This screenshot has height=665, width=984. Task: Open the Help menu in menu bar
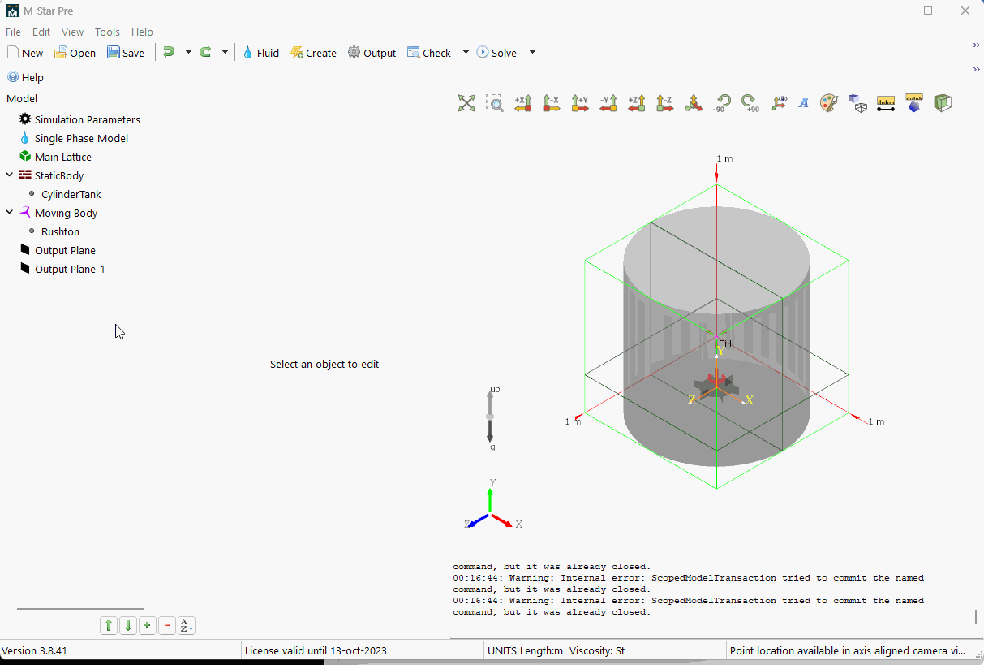[x=142, y=32]
